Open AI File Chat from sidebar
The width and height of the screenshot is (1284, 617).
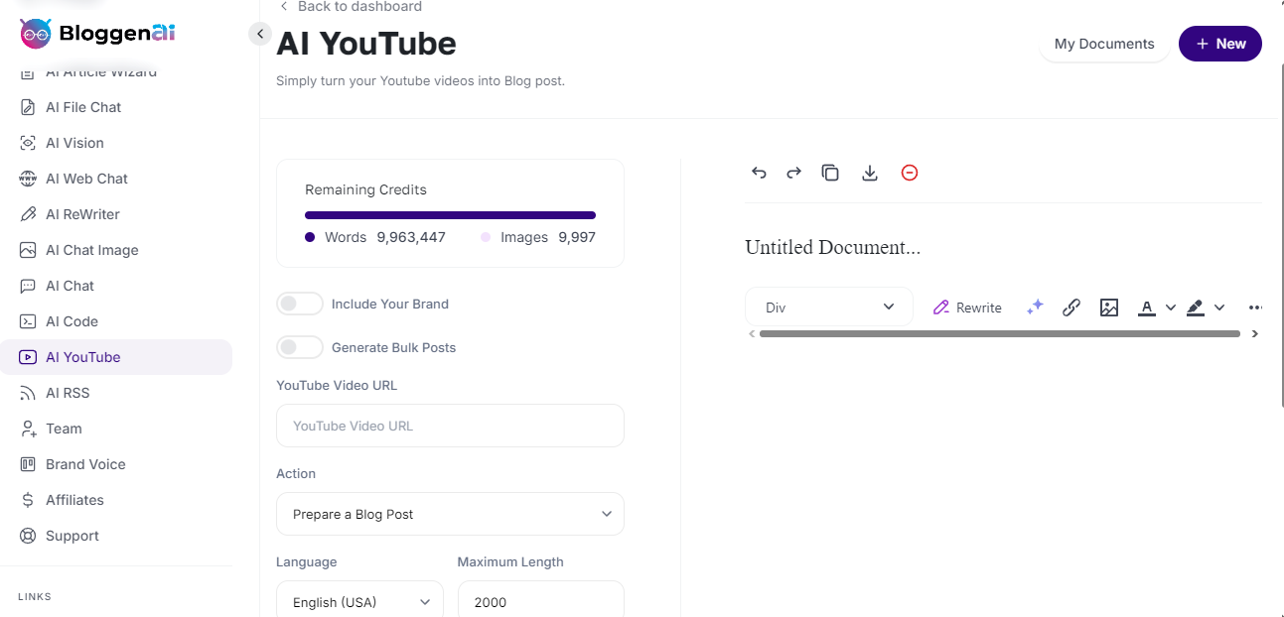point(116,107)
